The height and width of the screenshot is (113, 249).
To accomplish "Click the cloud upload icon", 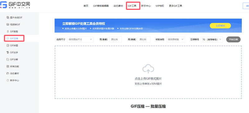I will (x=148, y=69).
